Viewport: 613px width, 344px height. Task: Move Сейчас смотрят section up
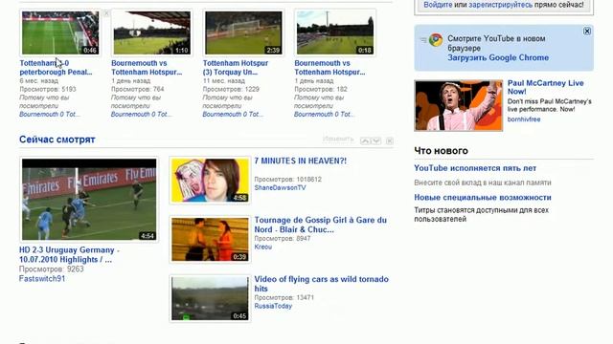365,140
